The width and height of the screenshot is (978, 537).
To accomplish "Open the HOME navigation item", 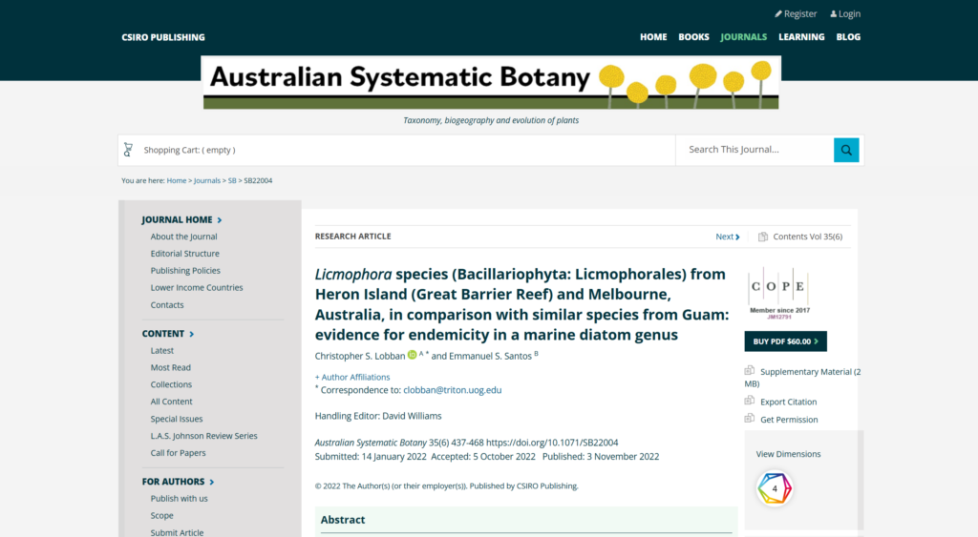I will [x=653, y=37].
